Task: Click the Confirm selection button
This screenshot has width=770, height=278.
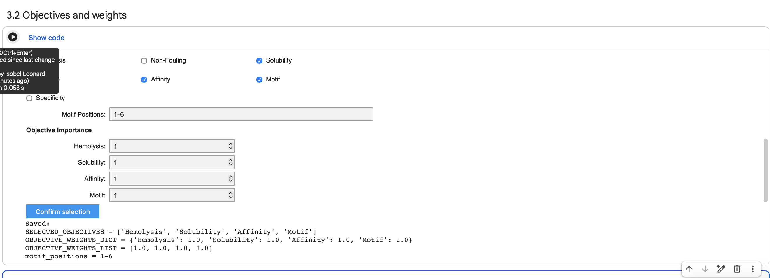Action: coord(63,212)
